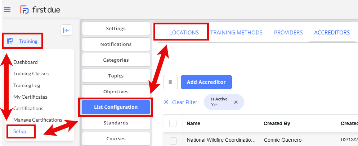Click the trash delete icon
This screenshot has width=358, height=146.
tap(170, 82)
